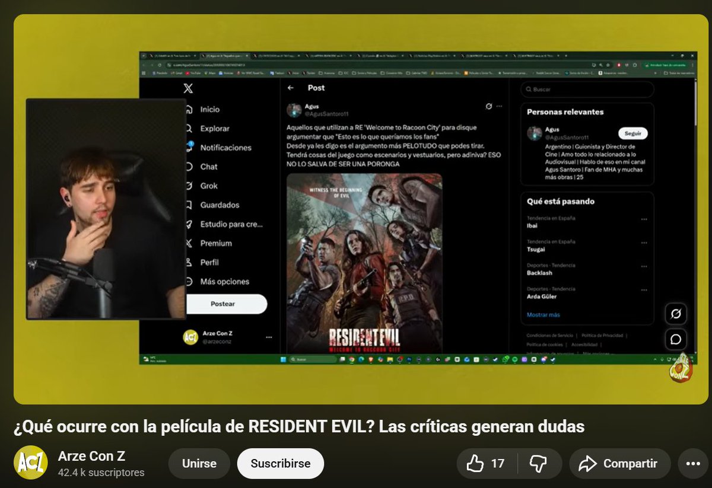Click the Unirse button
The width and height of the screenshot is (712, 488).
pos(199,464)
